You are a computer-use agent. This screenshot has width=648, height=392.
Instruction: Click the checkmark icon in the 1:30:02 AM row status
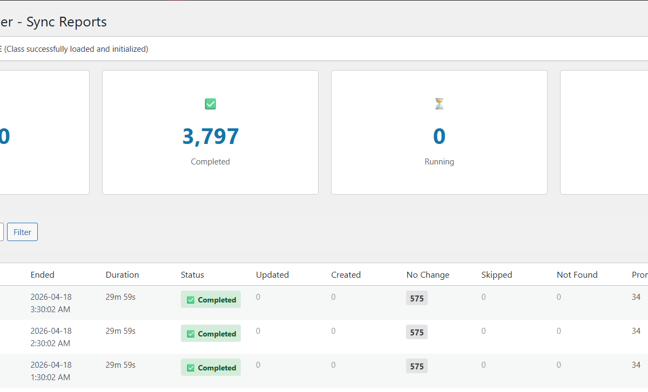point(191,368)
